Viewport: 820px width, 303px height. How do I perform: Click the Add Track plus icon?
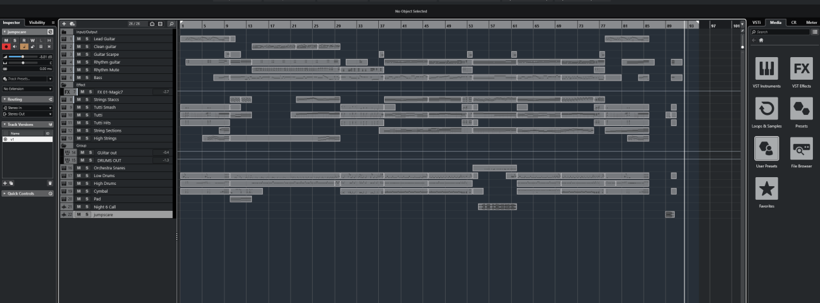[64, 23]
